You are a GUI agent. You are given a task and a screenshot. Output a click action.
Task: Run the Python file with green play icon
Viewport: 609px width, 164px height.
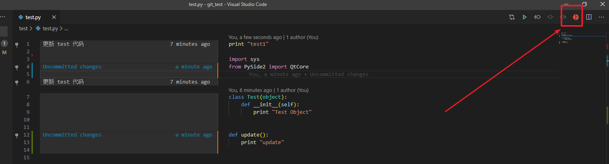coord(524,17)
